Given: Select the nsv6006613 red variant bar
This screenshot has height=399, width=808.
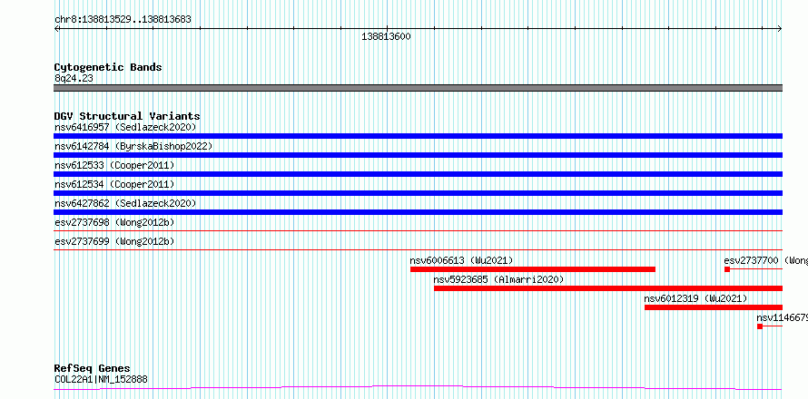Looking at the screenshot, I should pos(533,269).
